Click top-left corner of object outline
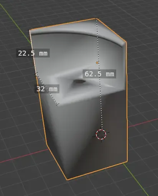Viewport: 158px width, 196px height. (30, 30)
